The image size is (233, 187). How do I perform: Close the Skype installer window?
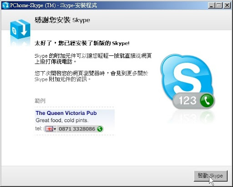tap(227, 5)
